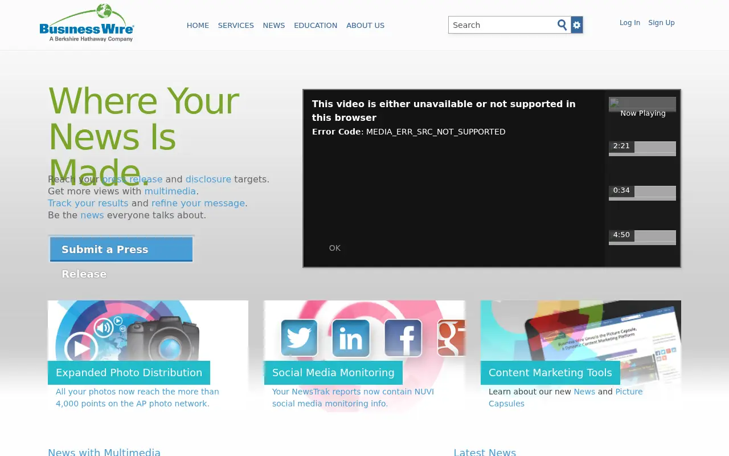Click the Sign Up link
Viewport: 729px width, 456px height.
coord(661,23)
